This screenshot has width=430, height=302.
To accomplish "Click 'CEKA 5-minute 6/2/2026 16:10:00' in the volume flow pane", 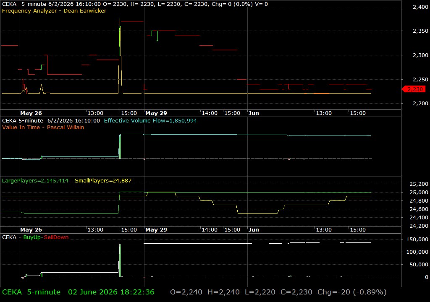I will 51,120.
